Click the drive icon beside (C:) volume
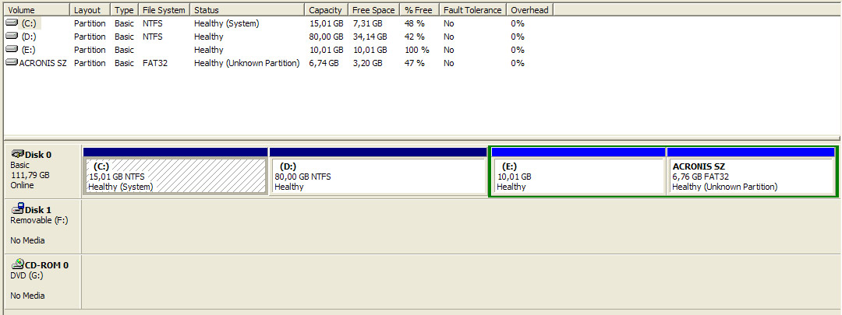The image size is (842, 315). (x=12, y=23)
